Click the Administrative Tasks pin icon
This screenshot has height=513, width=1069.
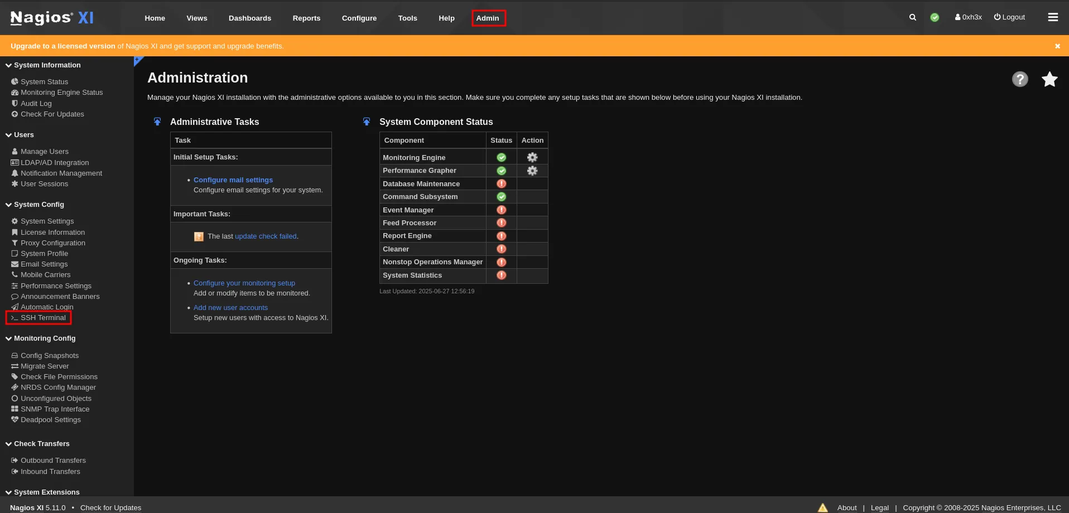[x=157, y=122]
